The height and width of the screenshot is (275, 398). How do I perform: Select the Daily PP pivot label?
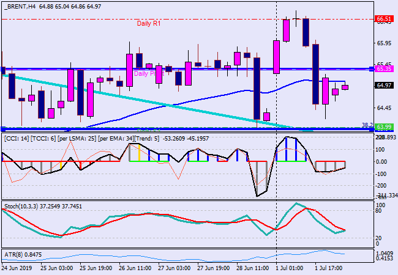tap(145, 73)
